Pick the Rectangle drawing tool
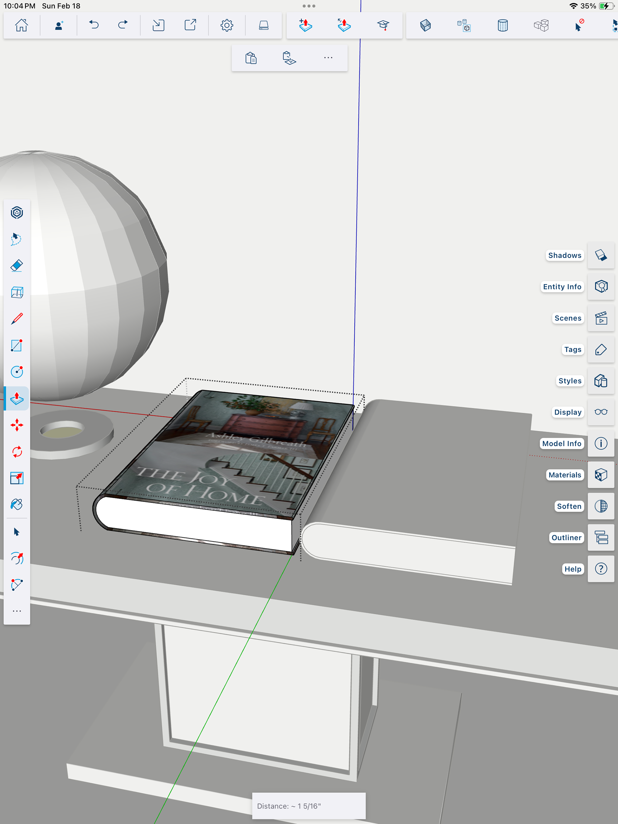The width and height of the screenshot is (618, 824). (x=17, y=345)
